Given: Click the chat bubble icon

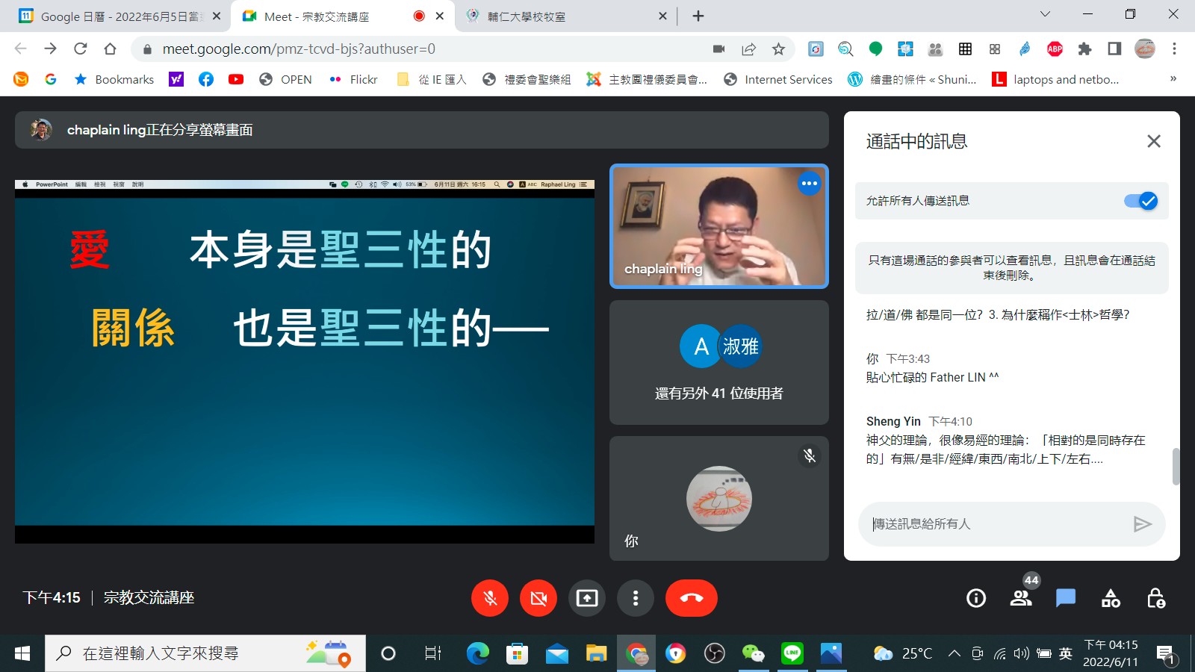Looking at the screenshot, I should (1065, 598).
